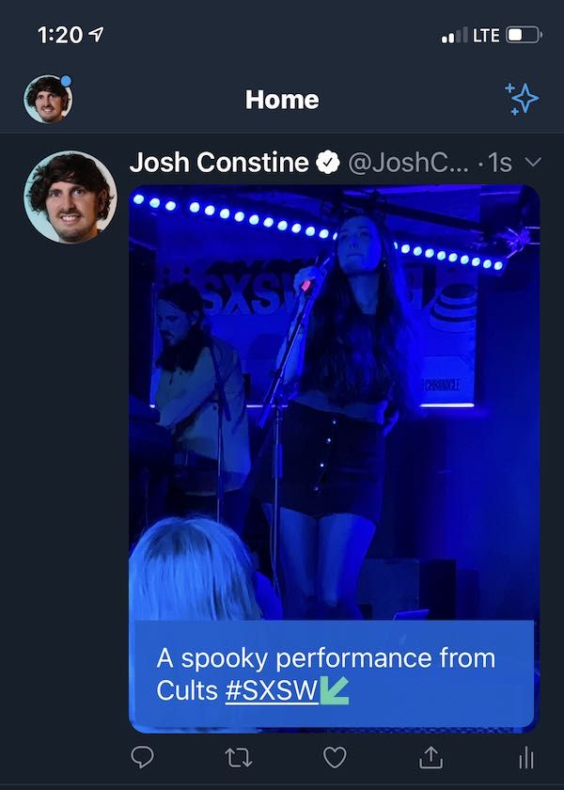
Task: Open the #SXSW hashtag link
Action: pos(272,690)
